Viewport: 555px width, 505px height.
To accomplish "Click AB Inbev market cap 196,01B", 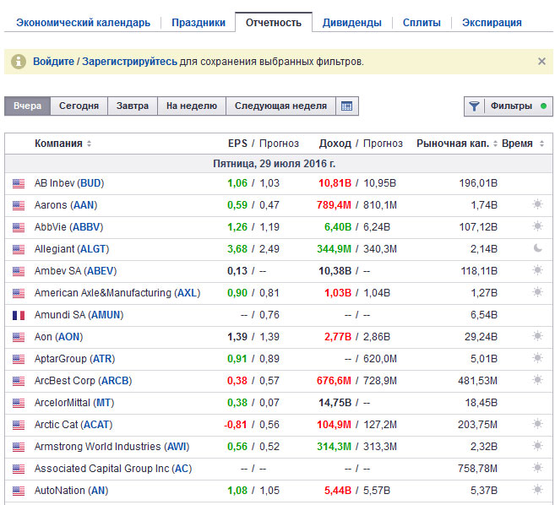I will point(478,183).
